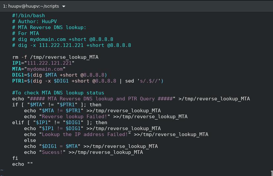Click the echo "$DIG1 = $MTA" line
Image resolution: width=273 pixels, height=176 pixels.
(91, 146)
